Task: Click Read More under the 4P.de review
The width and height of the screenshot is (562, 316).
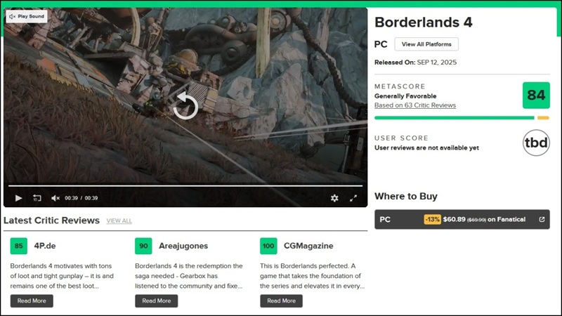Action: point(32,301)
